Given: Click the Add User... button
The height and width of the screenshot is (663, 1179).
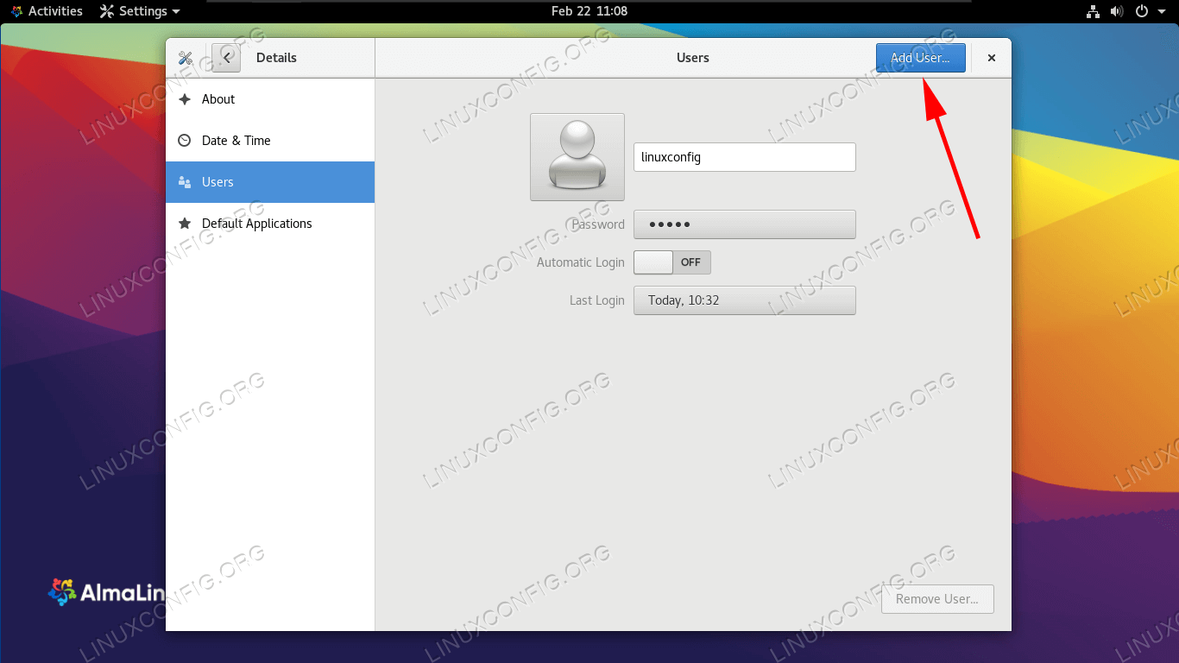Looking at the screenshot, I should 921,58.
